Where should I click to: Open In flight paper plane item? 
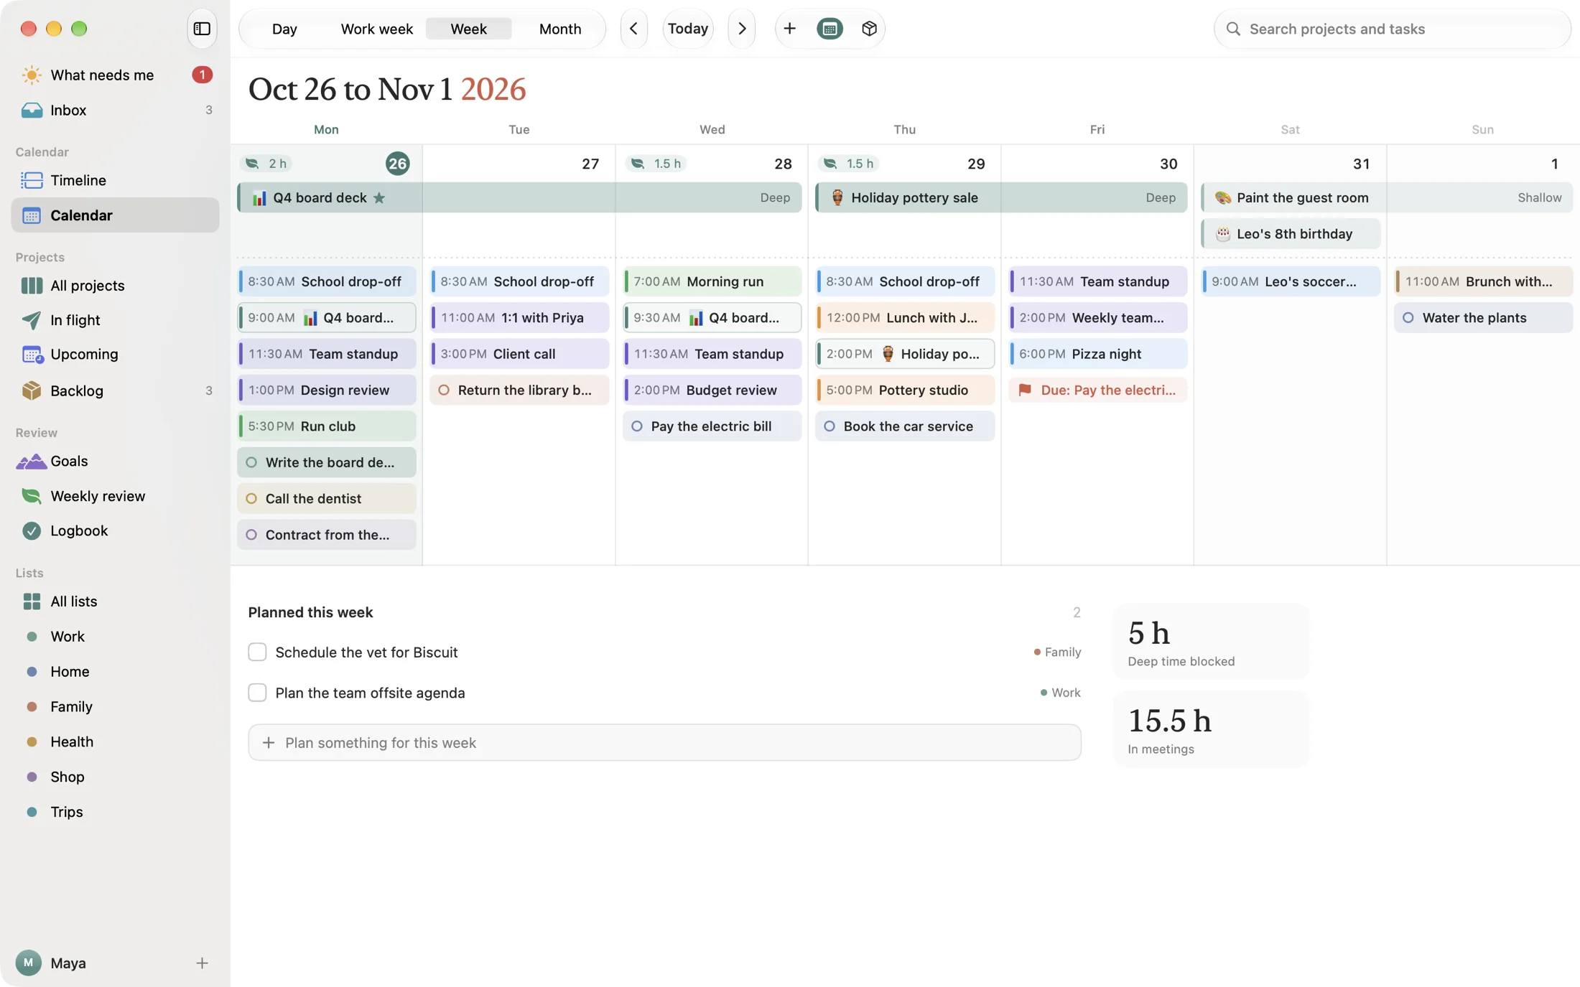click(x=115, y=320)
